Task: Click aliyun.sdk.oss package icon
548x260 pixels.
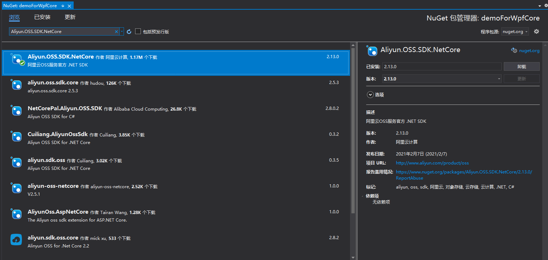Action: tap(17, 162)
